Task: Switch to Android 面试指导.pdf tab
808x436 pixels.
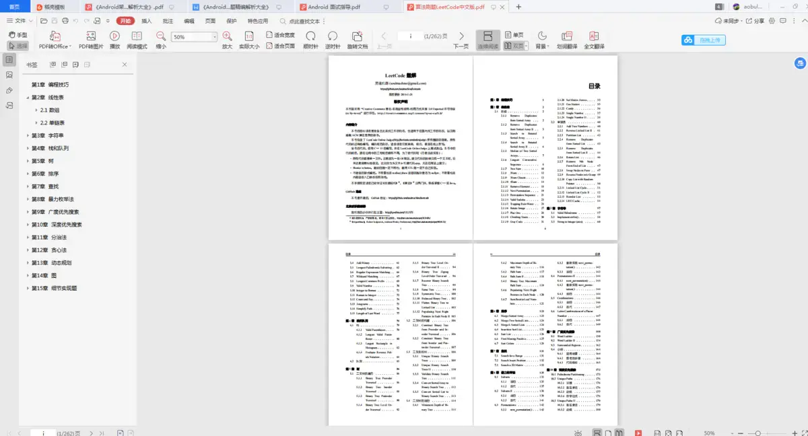Action: (x=348, y=7)
